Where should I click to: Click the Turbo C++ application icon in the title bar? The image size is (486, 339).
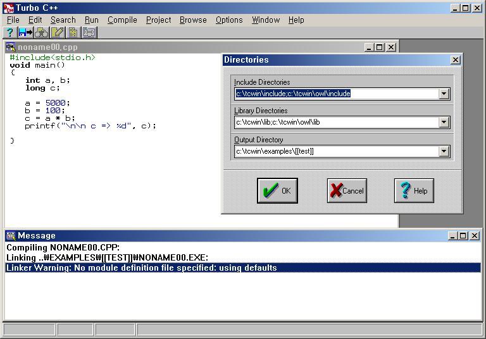coord(8,8)
